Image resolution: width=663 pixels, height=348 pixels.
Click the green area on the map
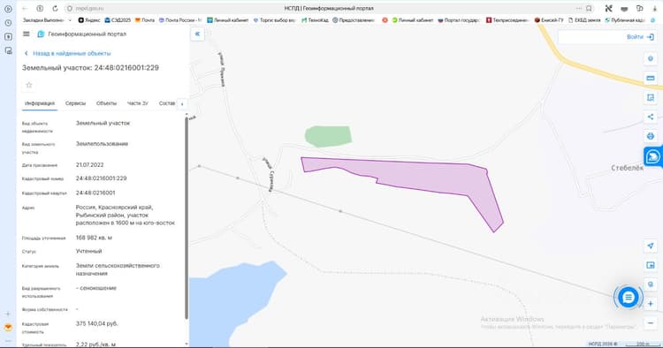point(329,136)
